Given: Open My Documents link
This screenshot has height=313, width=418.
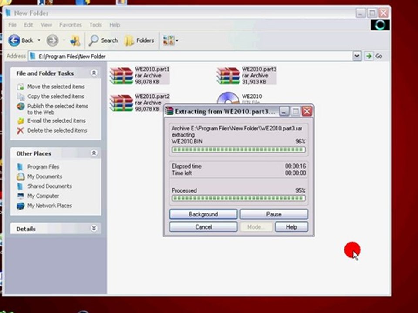Looking at the screenshot, I should click(x=44, y=176).
